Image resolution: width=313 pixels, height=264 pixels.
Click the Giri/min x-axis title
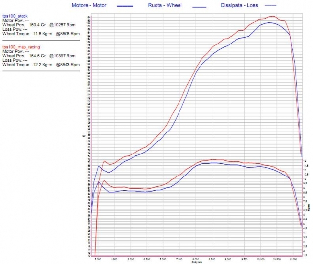coord(196,262)
